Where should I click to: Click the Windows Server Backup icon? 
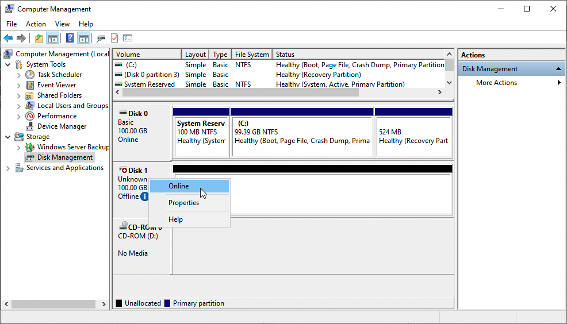click(30, 147)
